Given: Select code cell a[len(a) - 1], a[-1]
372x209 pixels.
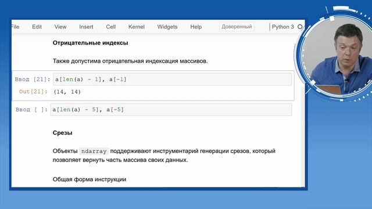Looking at the screenshot, I should coord(172,80).
